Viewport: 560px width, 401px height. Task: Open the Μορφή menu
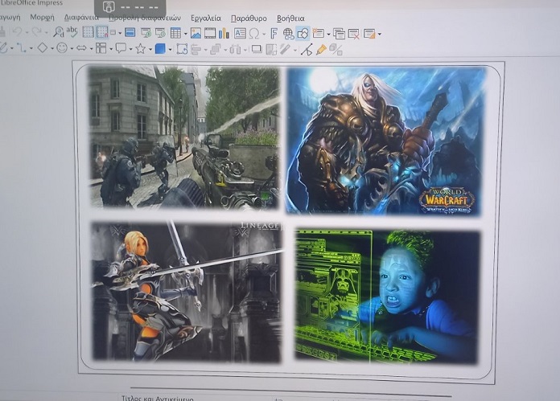coord(42,17)
